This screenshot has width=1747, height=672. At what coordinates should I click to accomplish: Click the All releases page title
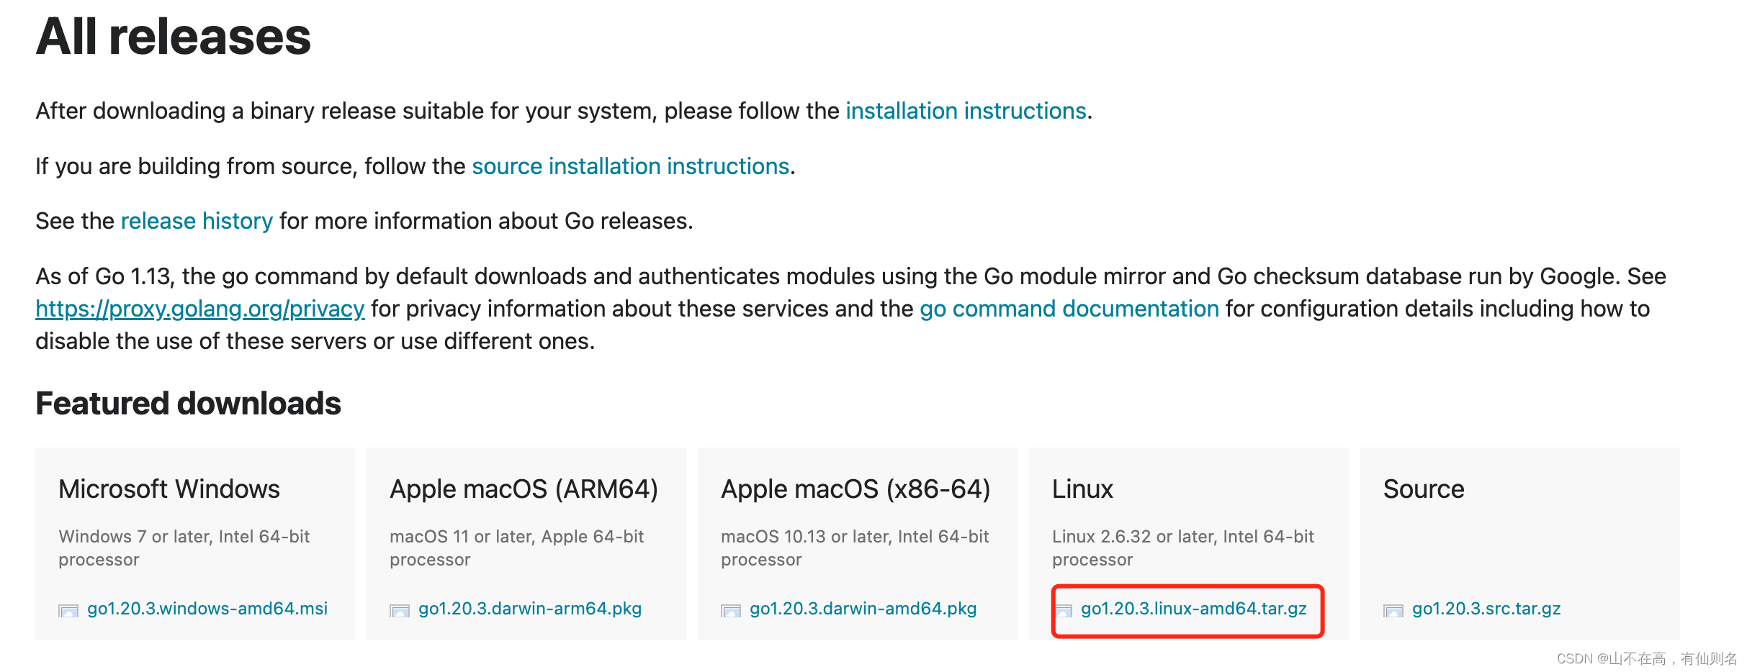tap(173, 36)
